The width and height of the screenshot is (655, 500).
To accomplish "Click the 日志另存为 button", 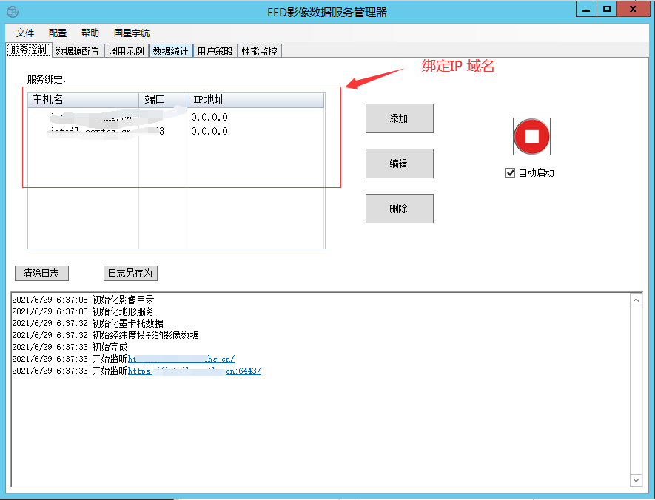I will pyautogui.click(x=130, y=274).
